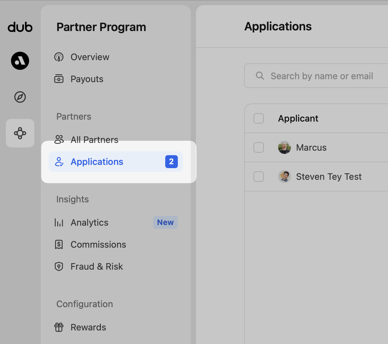Image resolution: width=388 pixels, height=344 pixels.
Task: Go to Fraud & Risk
Action: (116, 266)
